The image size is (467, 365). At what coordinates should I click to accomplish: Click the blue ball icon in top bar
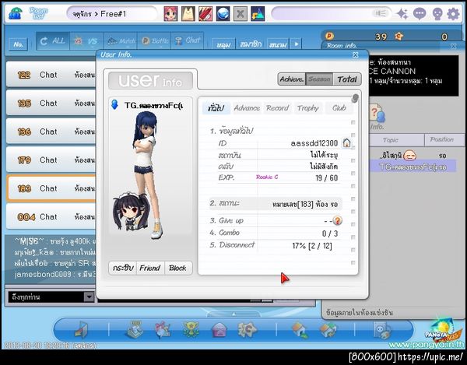[223, 14]
